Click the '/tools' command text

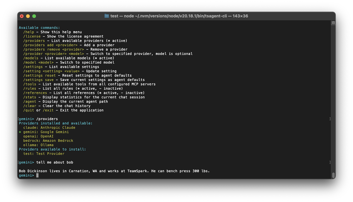30,84
